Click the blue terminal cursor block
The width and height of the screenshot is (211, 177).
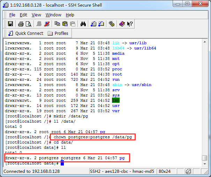pyautogui.click(x=62, y=163)
